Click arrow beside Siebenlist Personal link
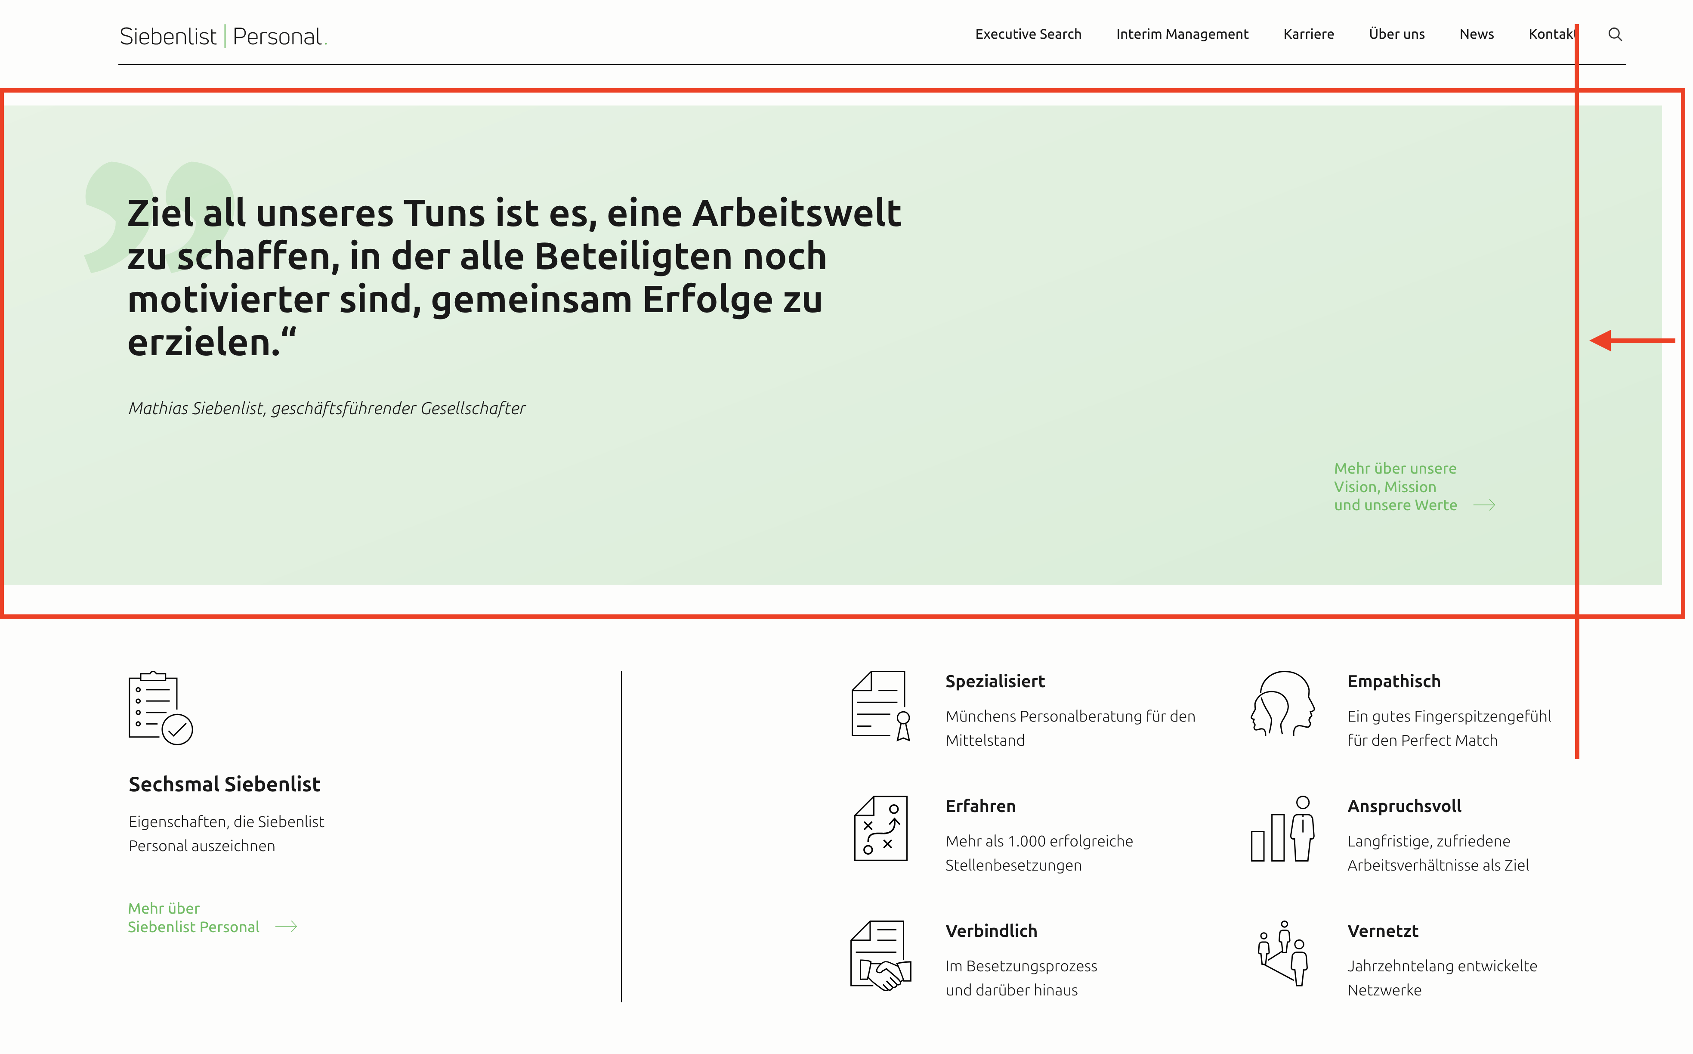1693x1054 pixels. pyautogui.click(x=286, y=927)
